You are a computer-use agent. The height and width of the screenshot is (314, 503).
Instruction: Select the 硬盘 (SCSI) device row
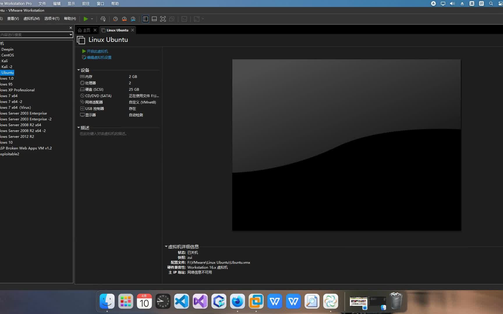[120, 90]
